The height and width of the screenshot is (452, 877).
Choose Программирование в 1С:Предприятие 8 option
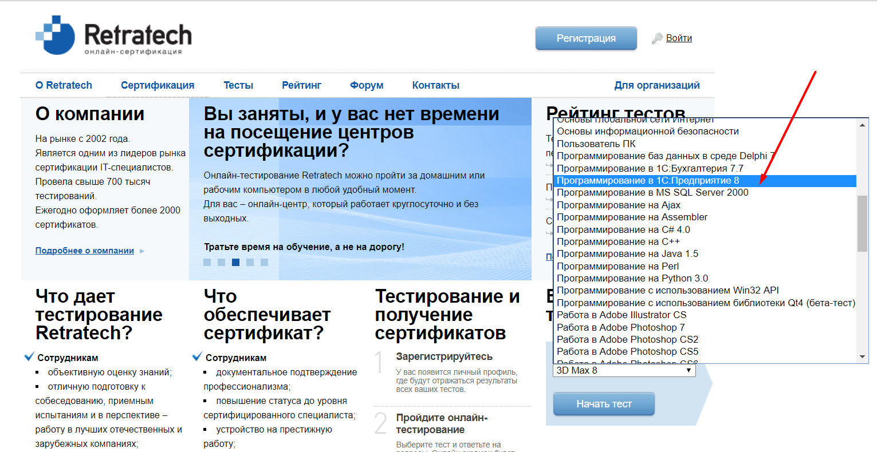(647, 181)
